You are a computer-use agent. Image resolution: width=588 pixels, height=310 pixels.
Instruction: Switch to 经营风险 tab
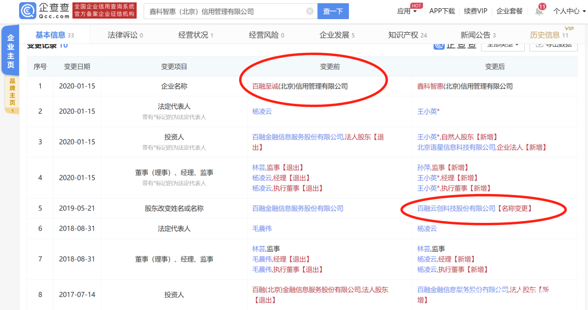pyautogui.click(x=266, y=35)
